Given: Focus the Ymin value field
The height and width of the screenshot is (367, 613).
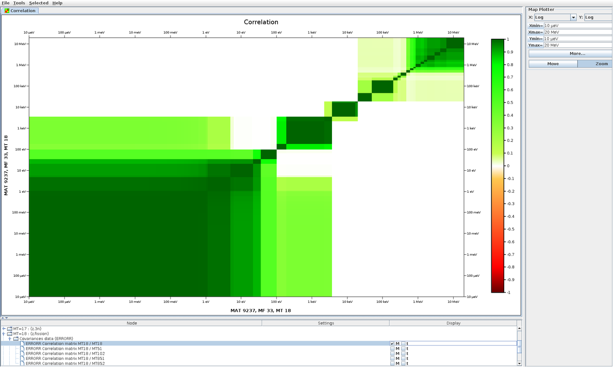Looking at the screenshot, I should 578,39.
